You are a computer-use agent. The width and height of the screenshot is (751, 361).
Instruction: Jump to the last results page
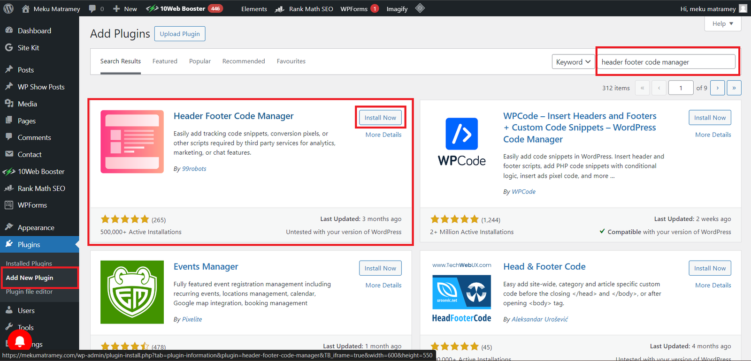pyautogui.click(x=734, y=88)
